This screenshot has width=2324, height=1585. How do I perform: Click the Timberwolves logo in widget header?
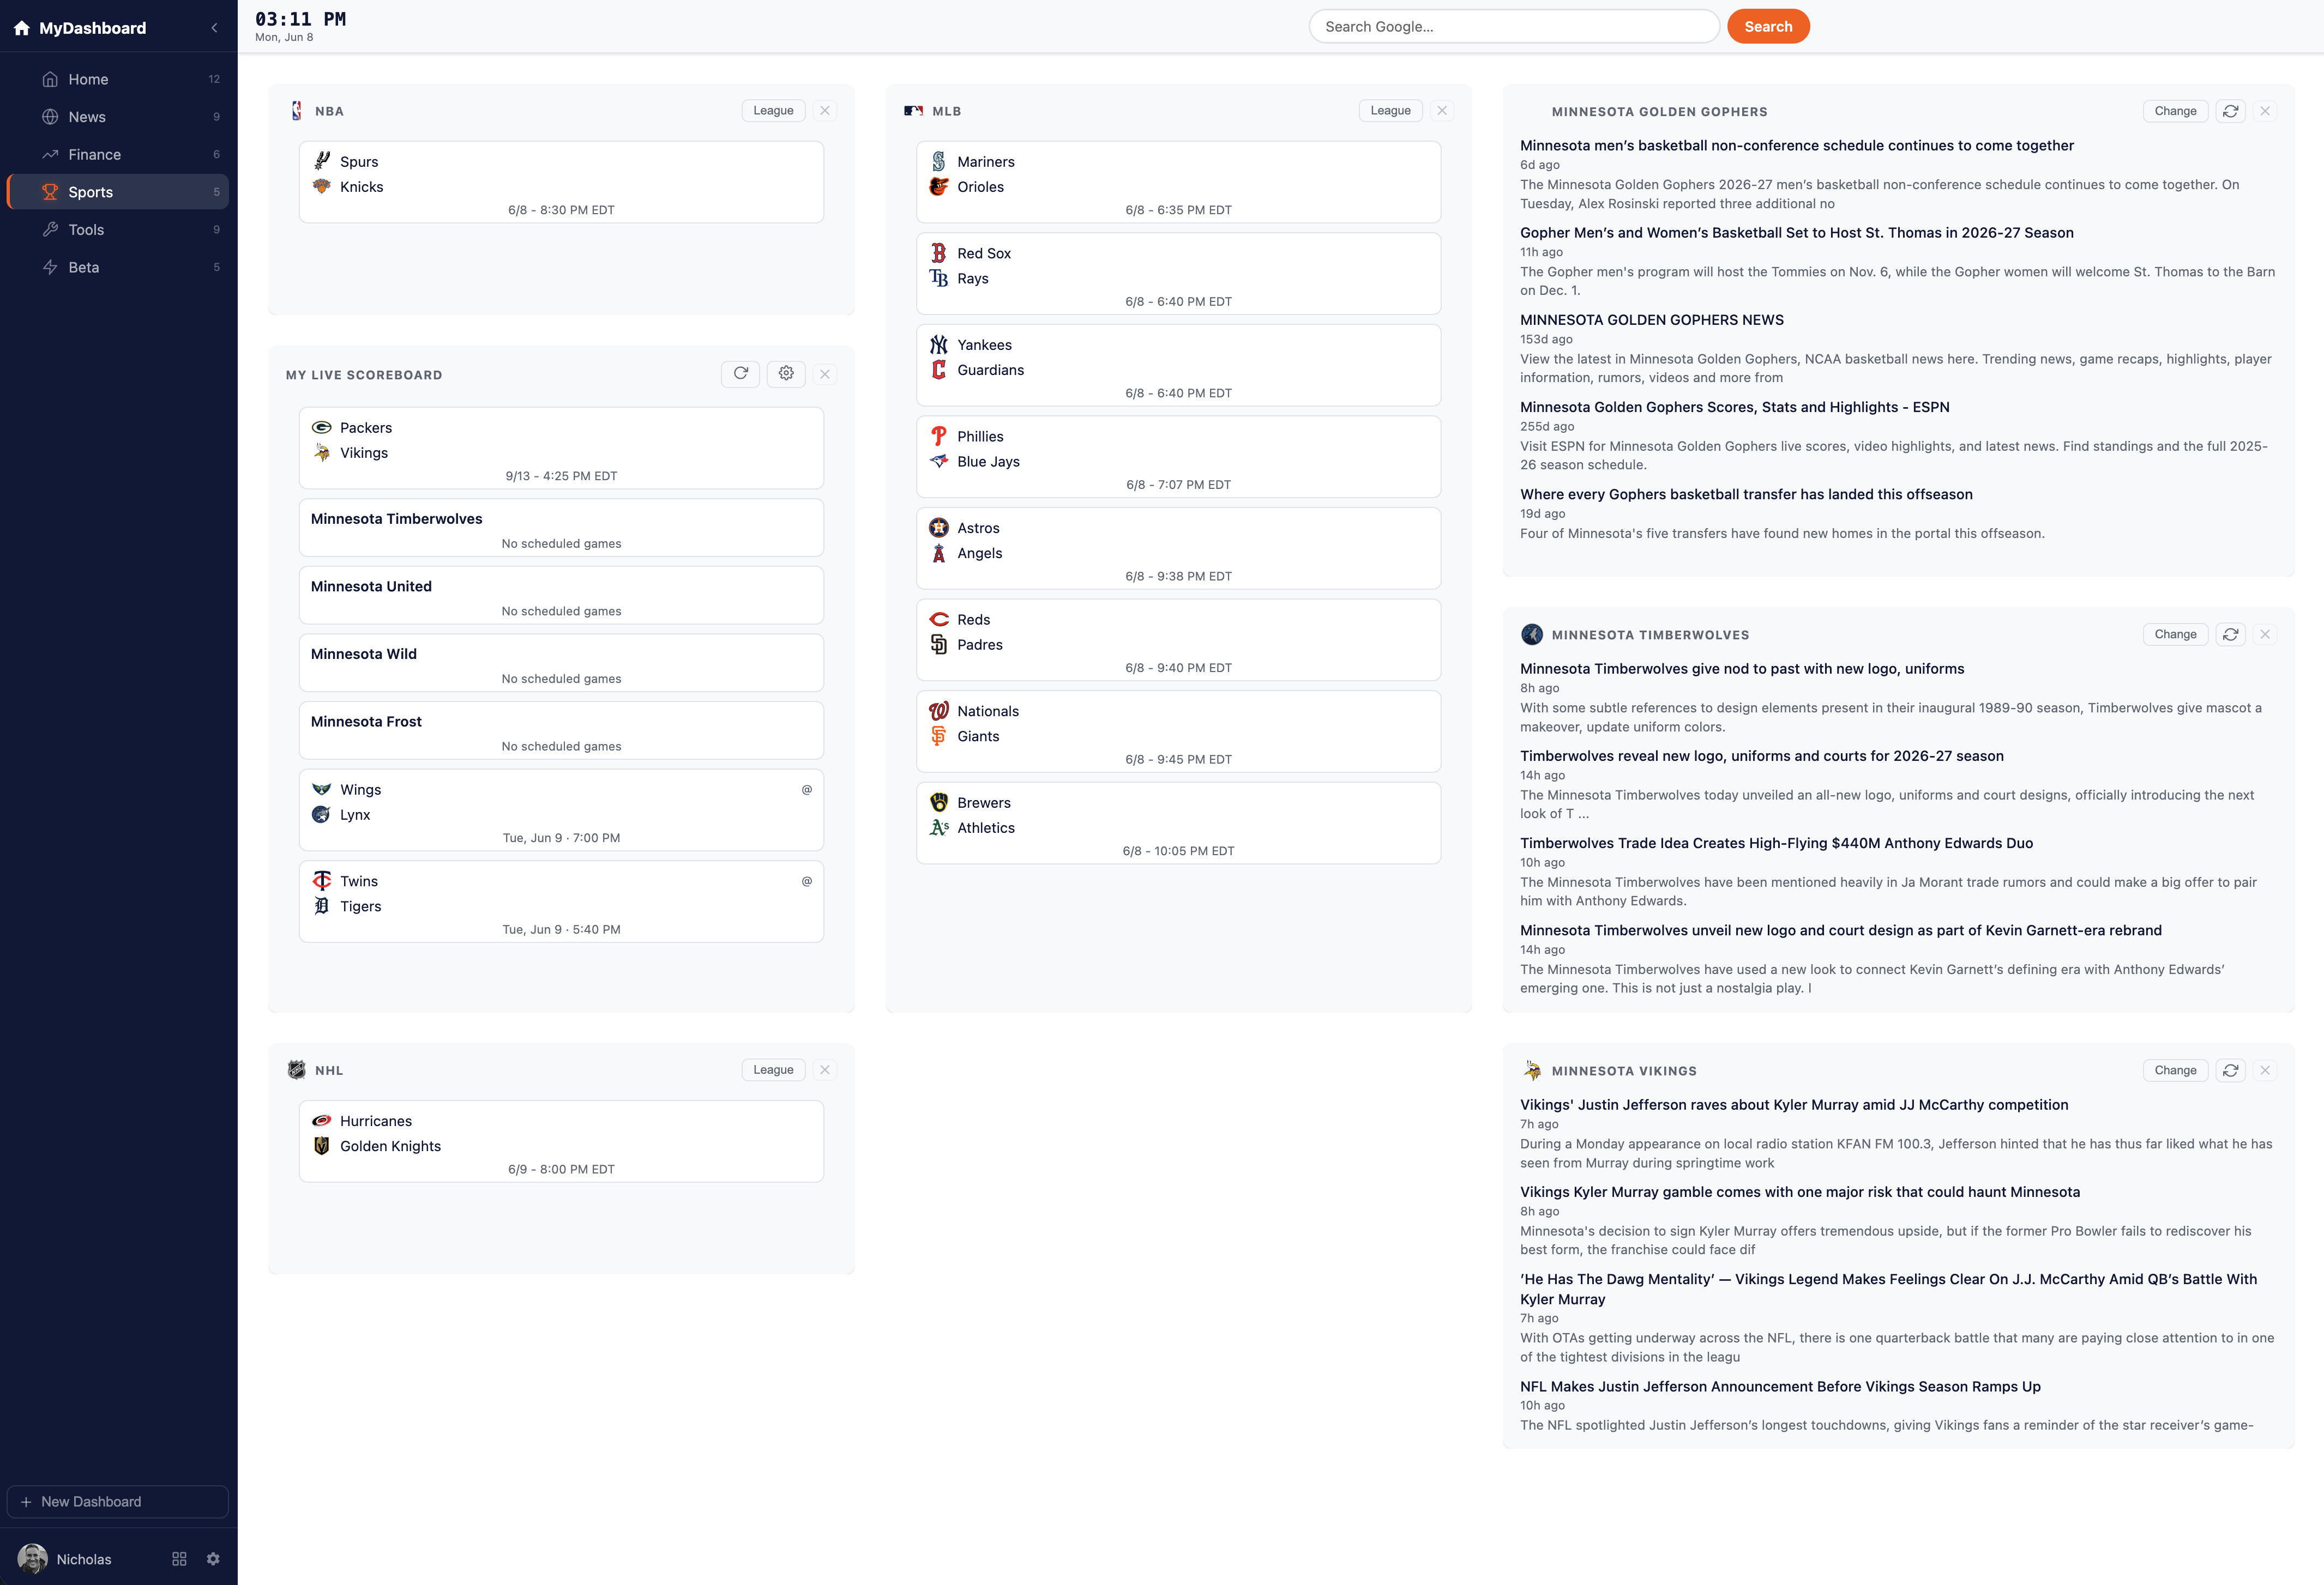click(x=1531, y=634)
